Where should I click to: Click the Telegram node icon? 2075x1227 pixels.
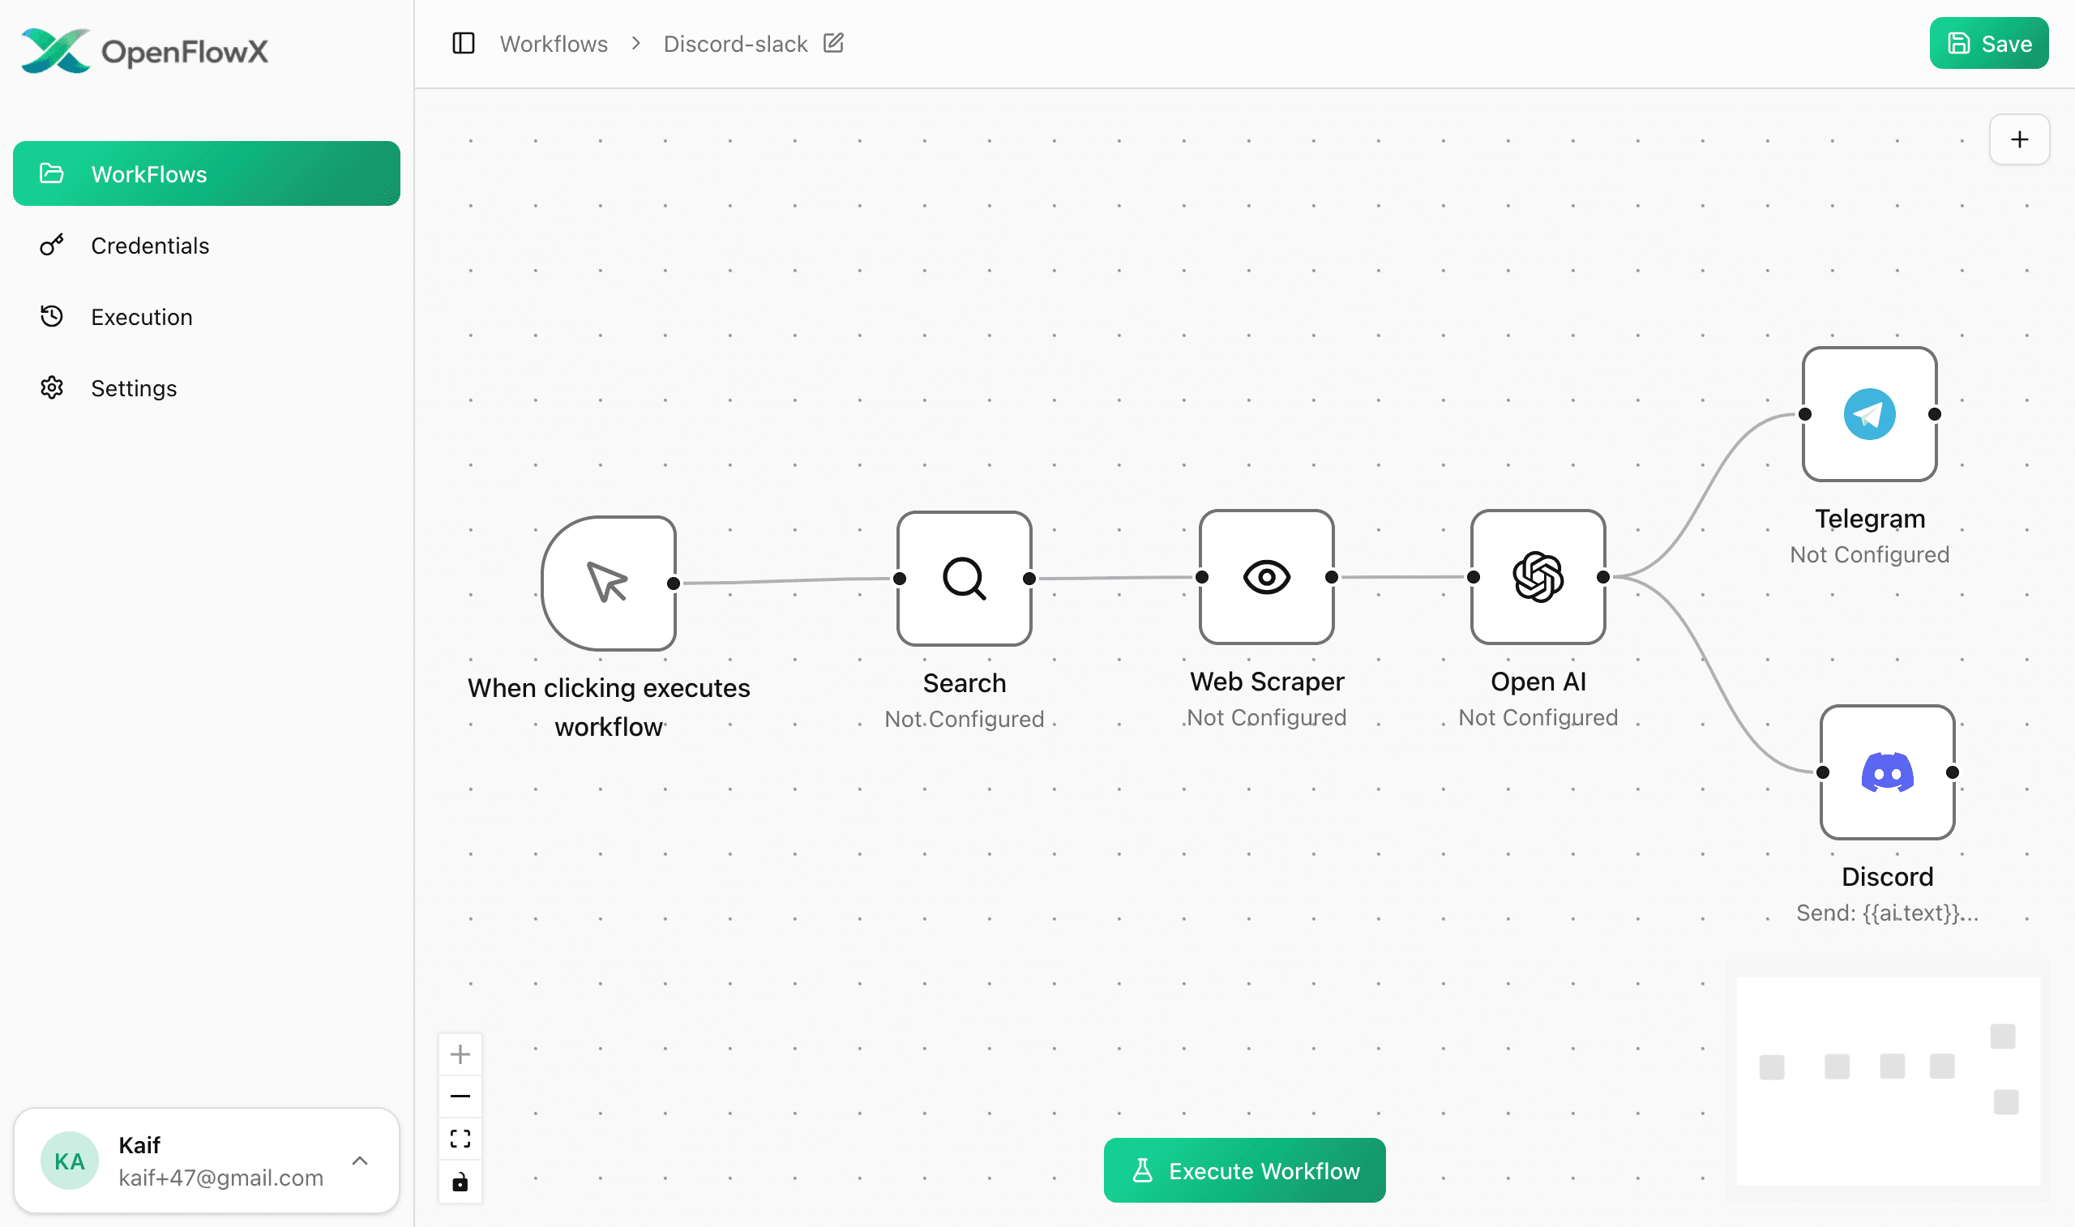tap(1869, 413)
